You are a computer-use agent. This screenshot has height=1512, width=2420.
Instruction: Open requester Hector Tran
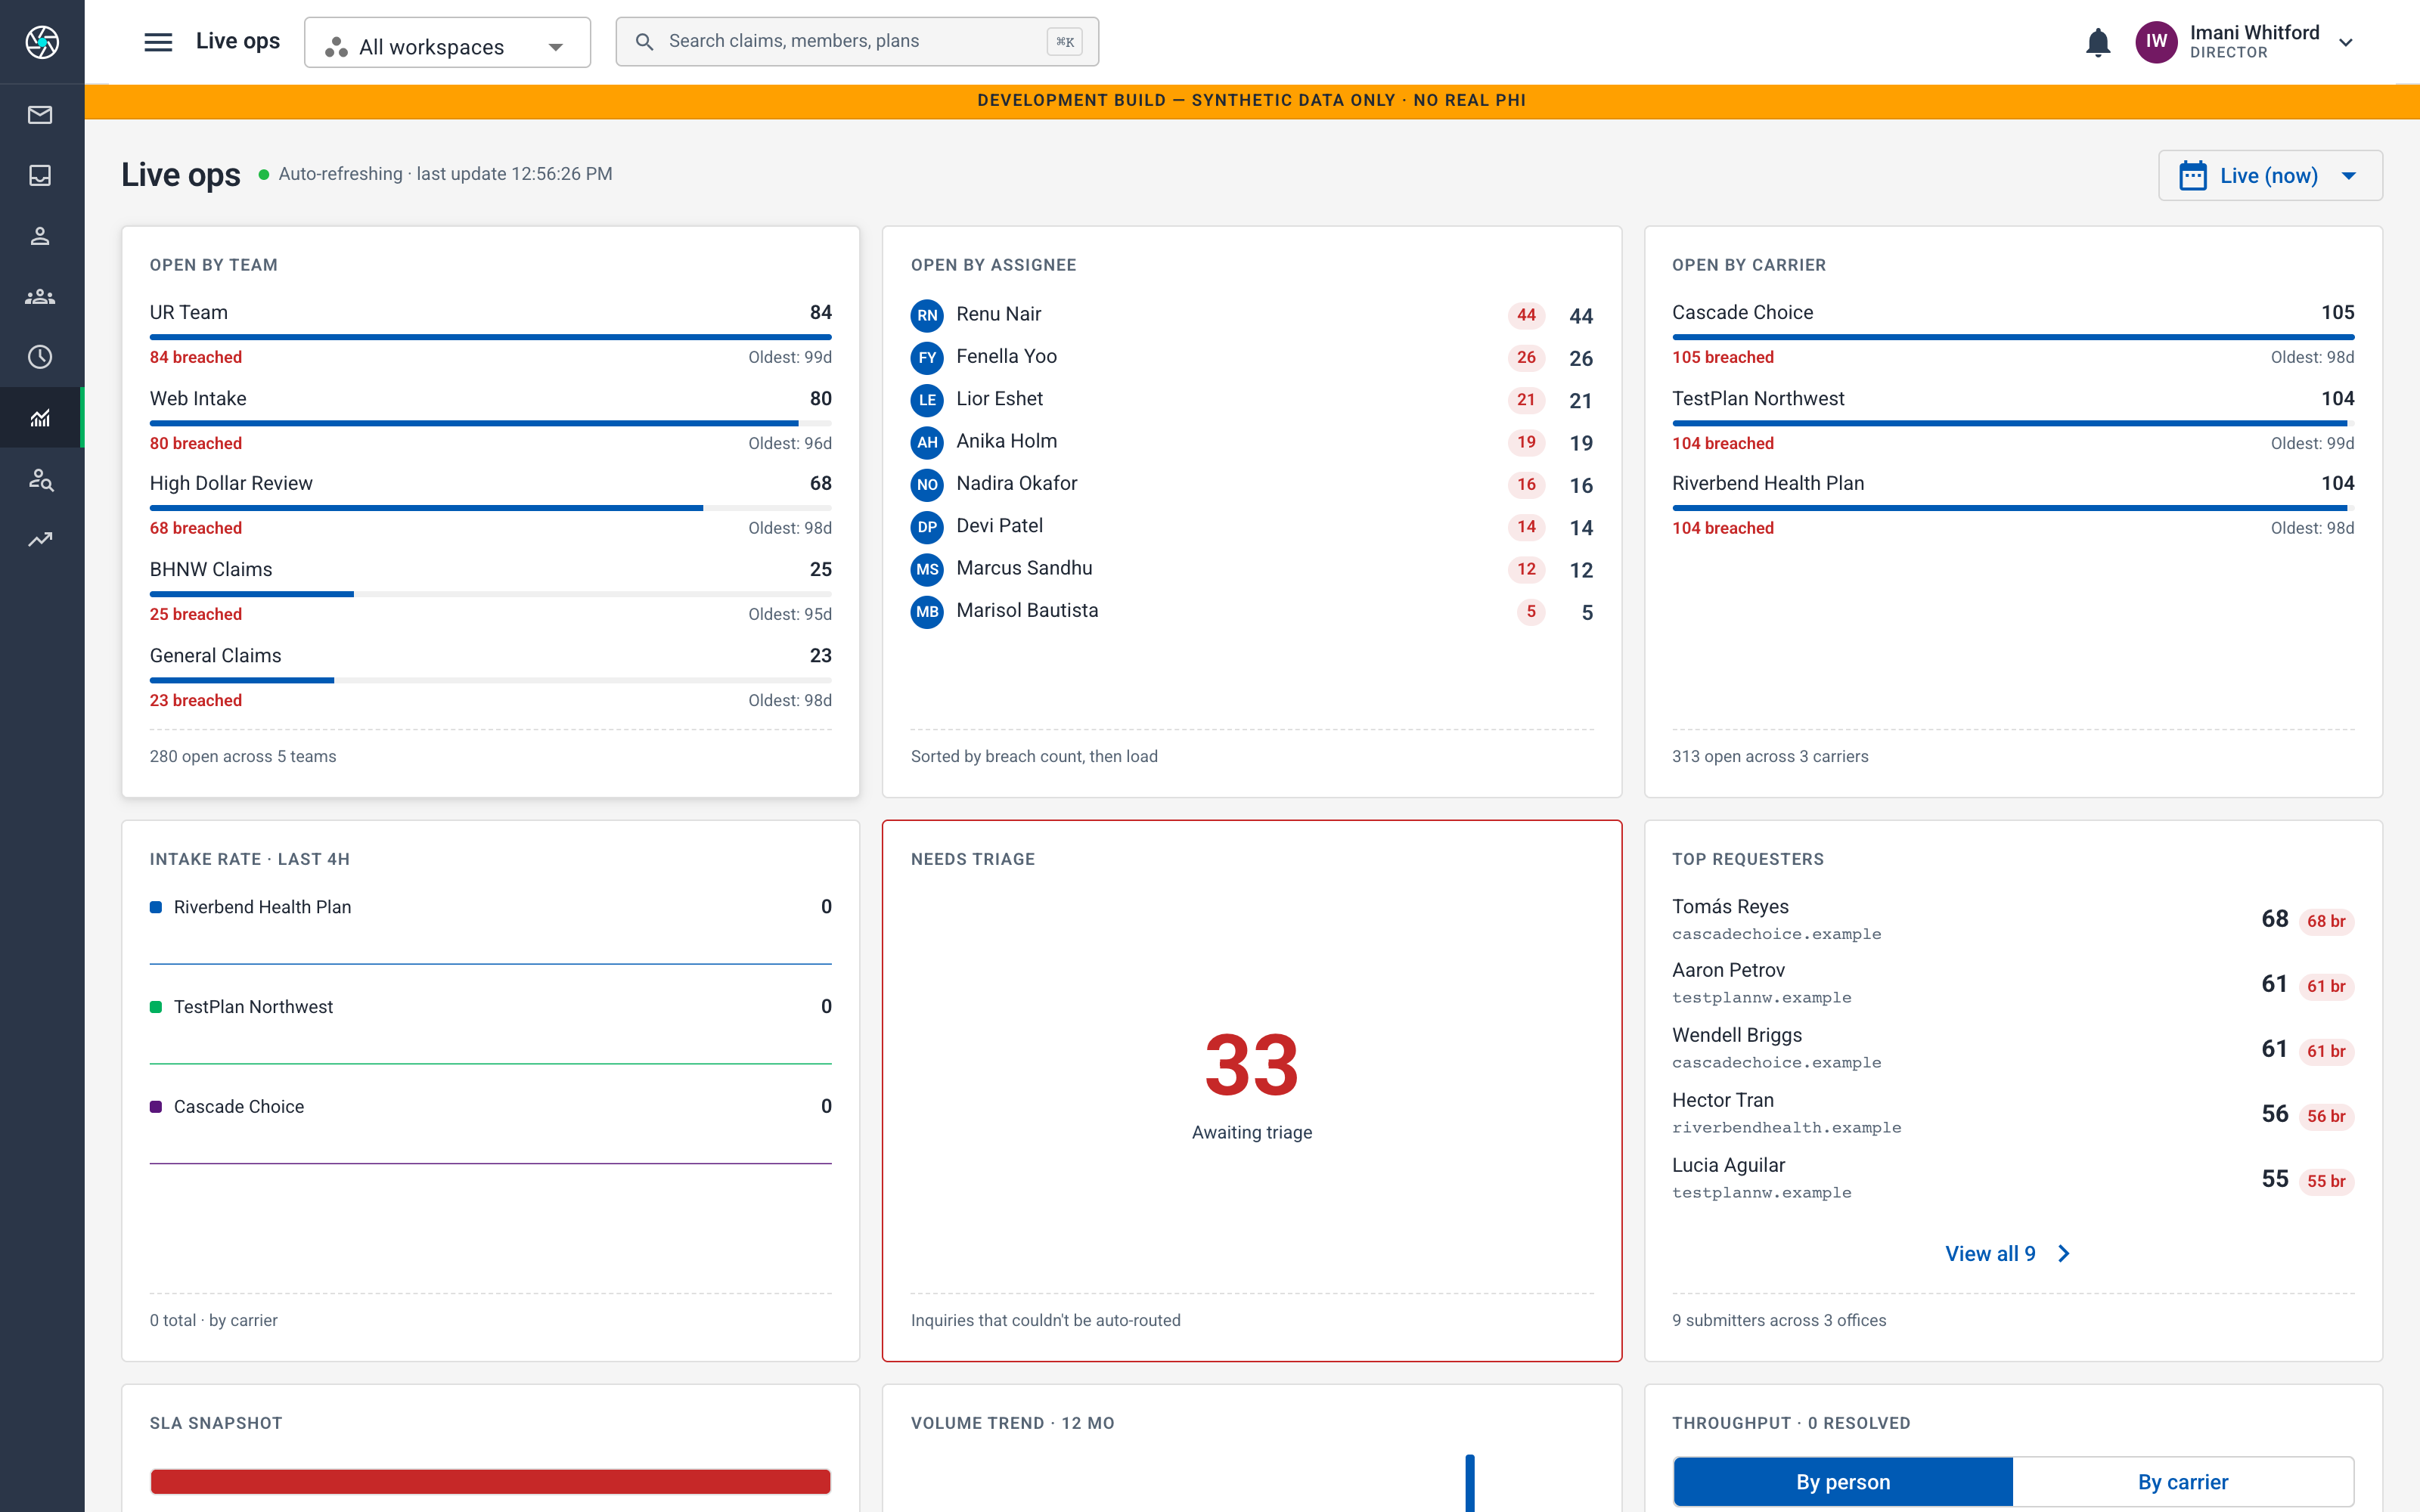[x=2013, y=1113]
